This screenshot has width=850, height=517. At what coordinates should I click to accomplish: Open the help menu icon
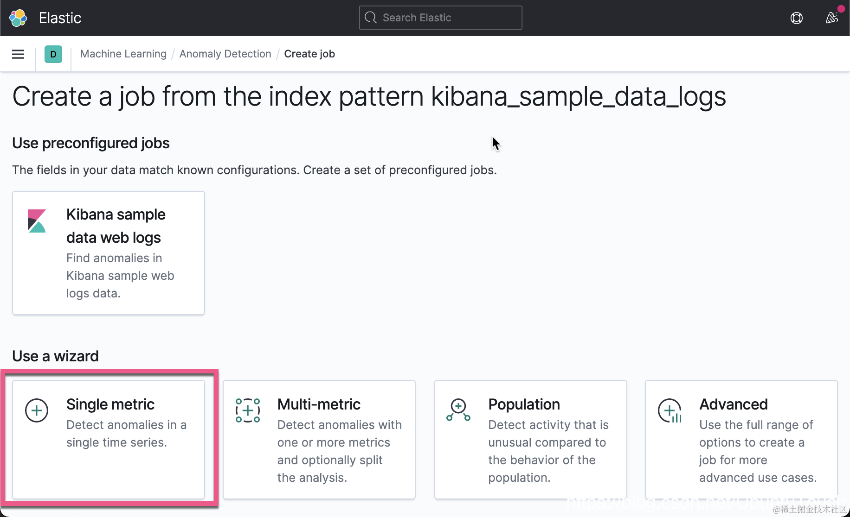(796, 18)
